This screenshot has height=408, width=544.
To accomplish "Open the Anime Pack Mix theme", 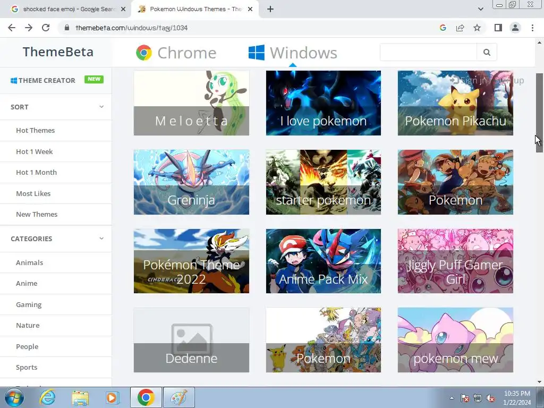I will click(324, 261).
